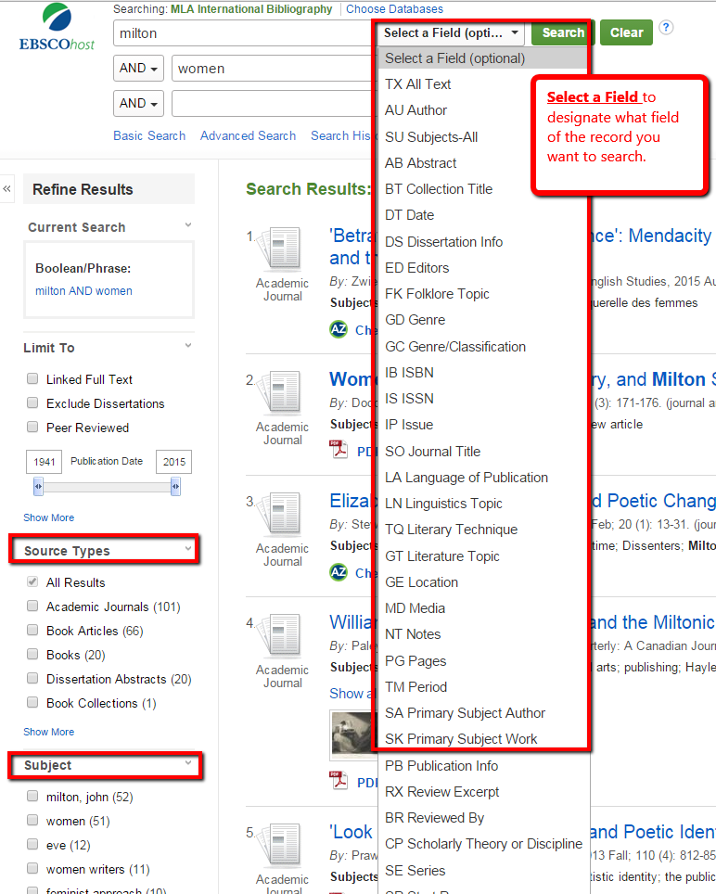Open the Select a Field dropdown
716x894 pixels.
click(451, 33)
